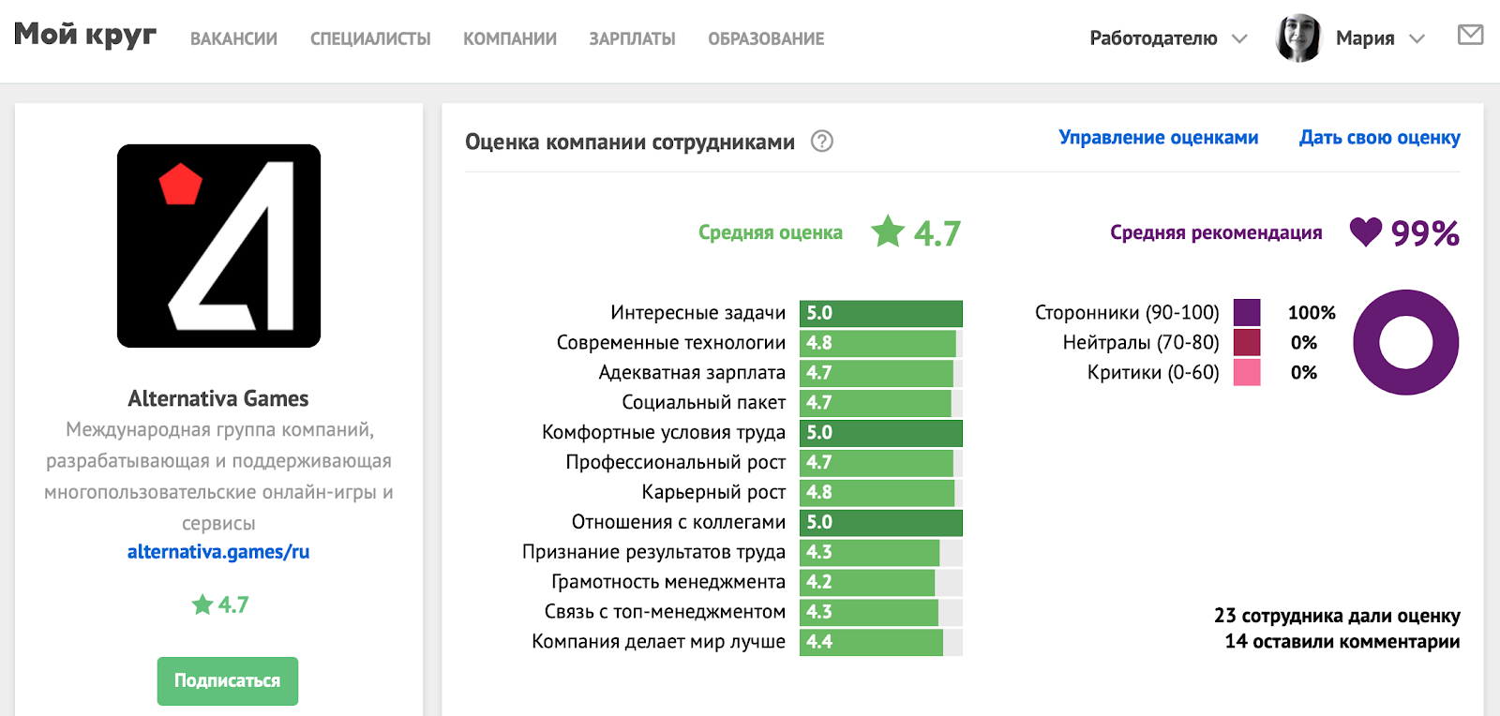Click the 14 оставили комментарии text
The height and width of the screenshot is (716, 1500).
pos(1342,642)
